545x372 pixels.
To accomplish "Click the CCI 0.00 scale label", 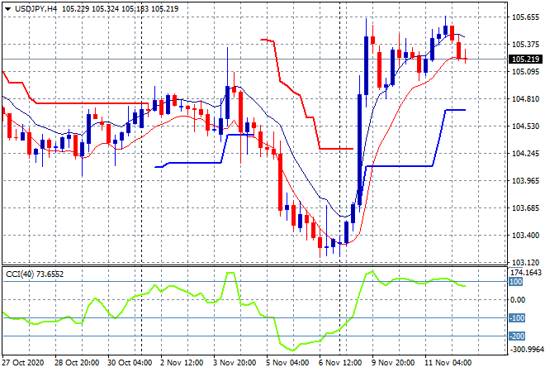I will point(518,299).
